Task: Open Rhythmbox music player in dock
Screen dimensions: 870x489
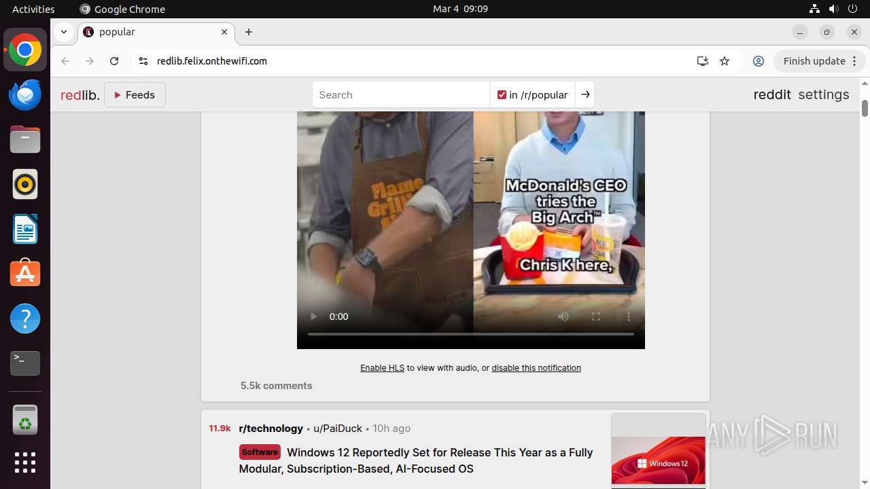Action: click(x=25, y=185)
